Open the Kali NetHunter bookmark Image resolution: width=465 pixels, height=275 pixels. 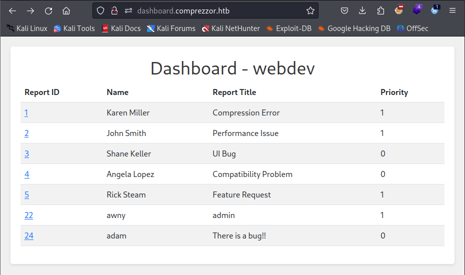point(230,28)
